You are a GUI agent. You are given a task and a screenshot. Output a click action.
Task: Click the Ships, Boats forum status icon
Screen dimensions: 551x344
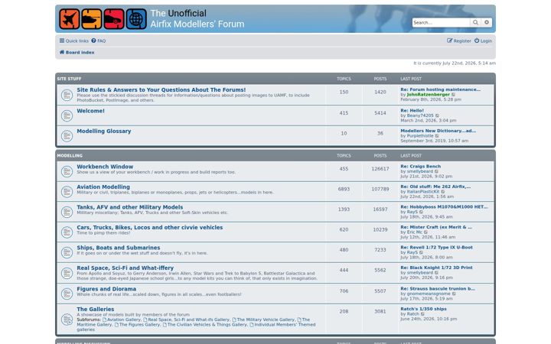point(67,252)
